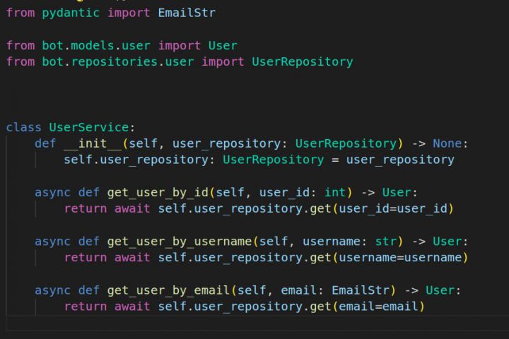Click the UserService class name
This screenshot has height=339, width=509.
pos(88,127)
